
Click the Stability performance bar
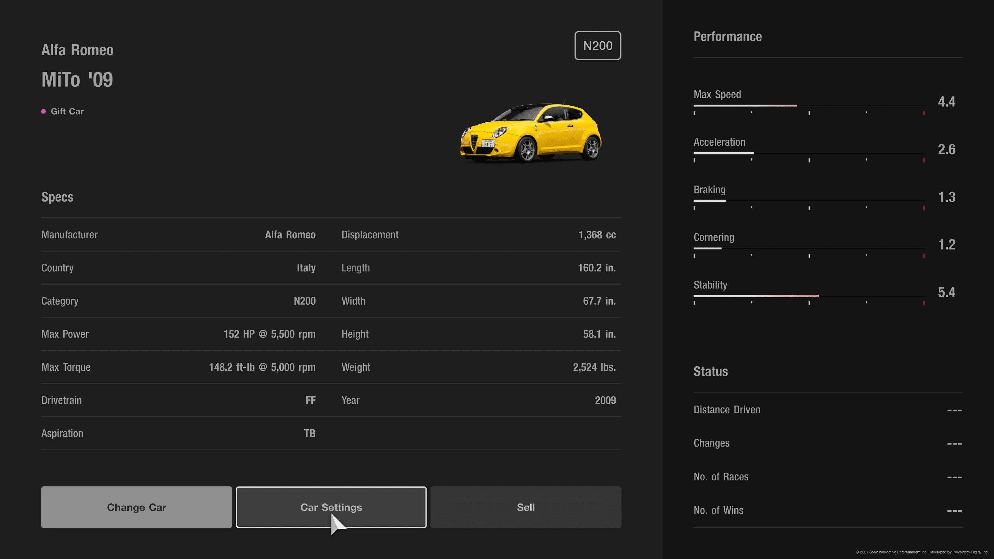click(x=809, y=296)
